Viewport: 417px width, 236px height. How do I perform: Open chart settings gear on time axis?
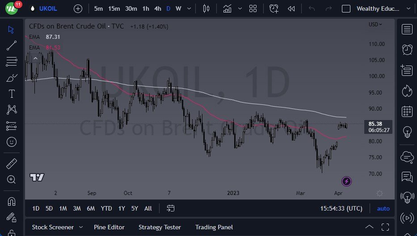pos(379,193)
